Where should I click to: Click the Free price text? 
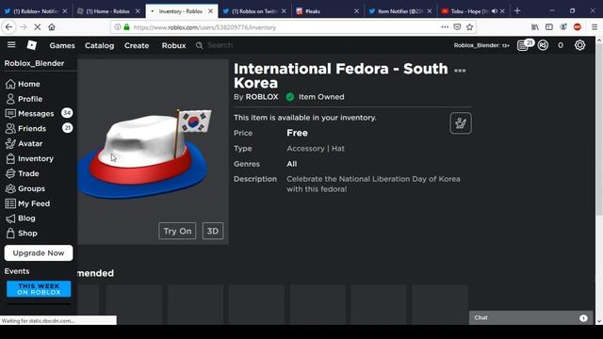coord(298,133)
